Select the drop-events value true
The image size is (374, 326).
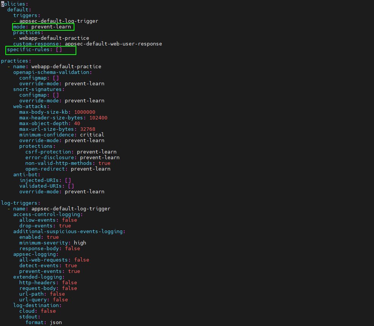coord(65,226)
